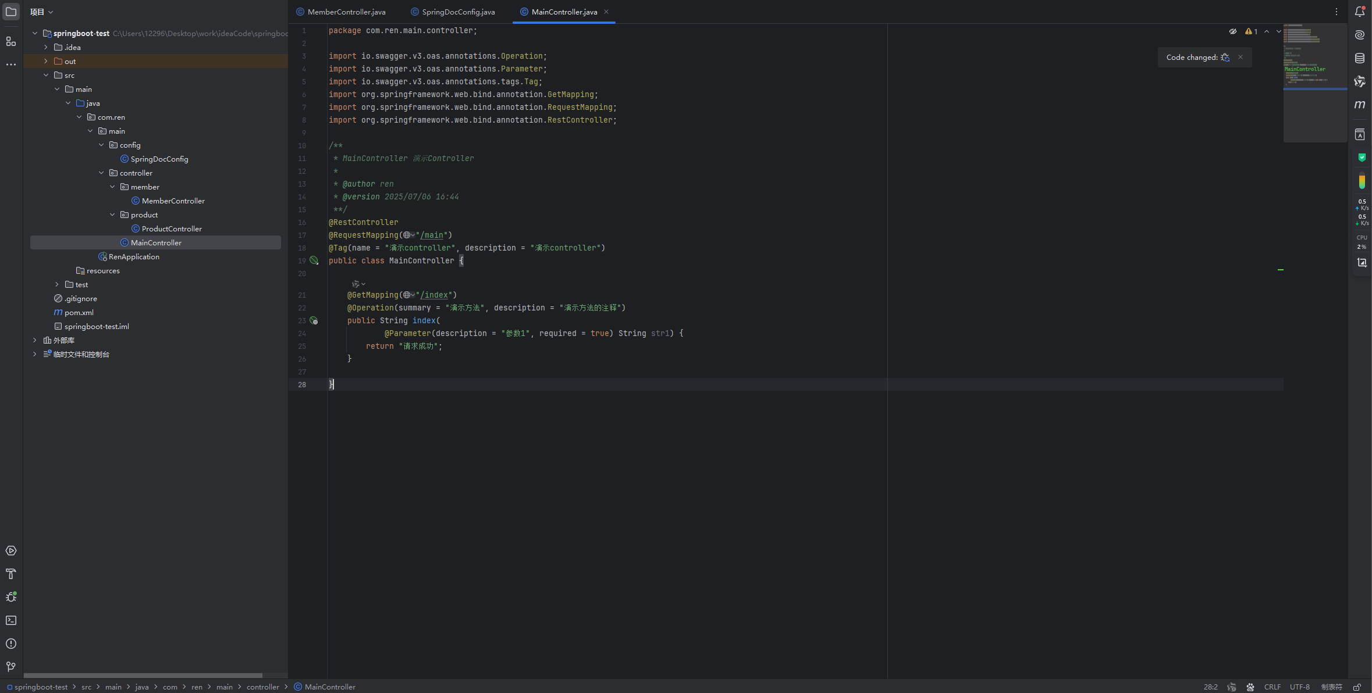
Task: Collapse the controller package
Action: tap(101, 173)
